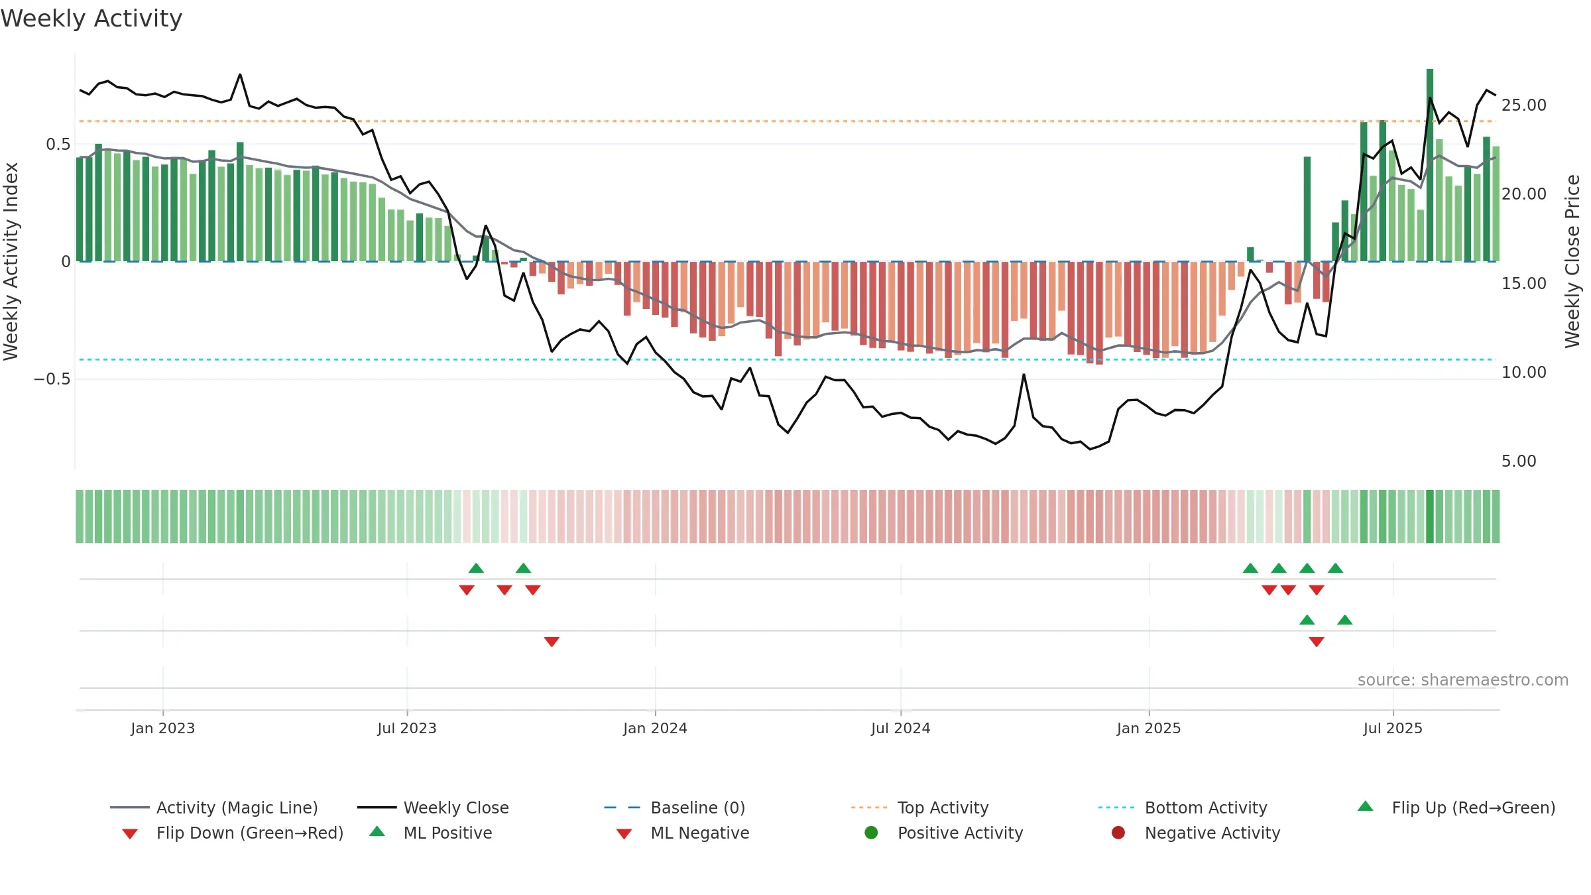Toggle the ML Positive legend entry
1591x895 pixels.
[x=430, y=833]
